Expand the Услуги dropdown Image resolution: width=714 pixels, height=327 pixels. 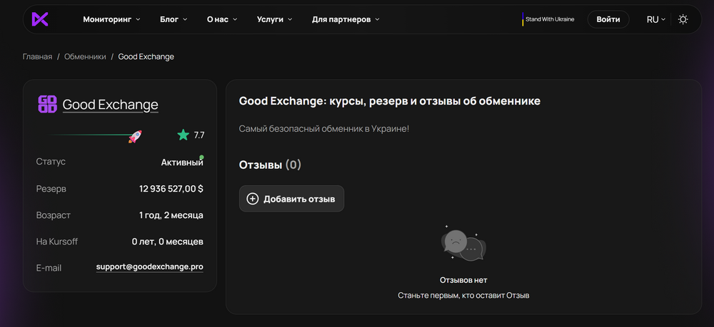pos(274,19)
